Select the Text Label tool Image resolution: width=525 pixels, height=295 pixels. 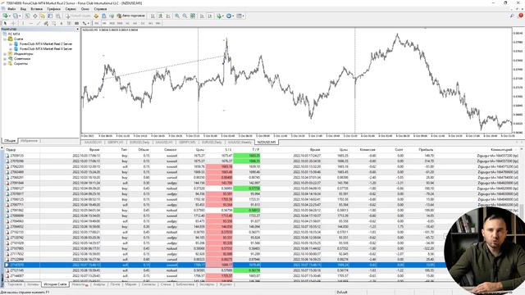tap(69, 23)
